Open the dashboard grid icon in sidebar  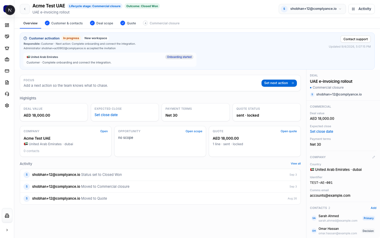(7, 25)
